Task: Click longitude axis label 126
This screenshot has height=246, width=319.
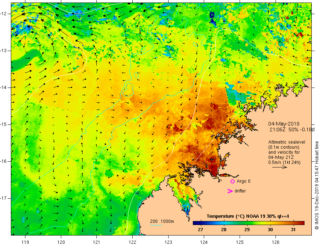Action: pyautogui.click(x=275, y=242)
